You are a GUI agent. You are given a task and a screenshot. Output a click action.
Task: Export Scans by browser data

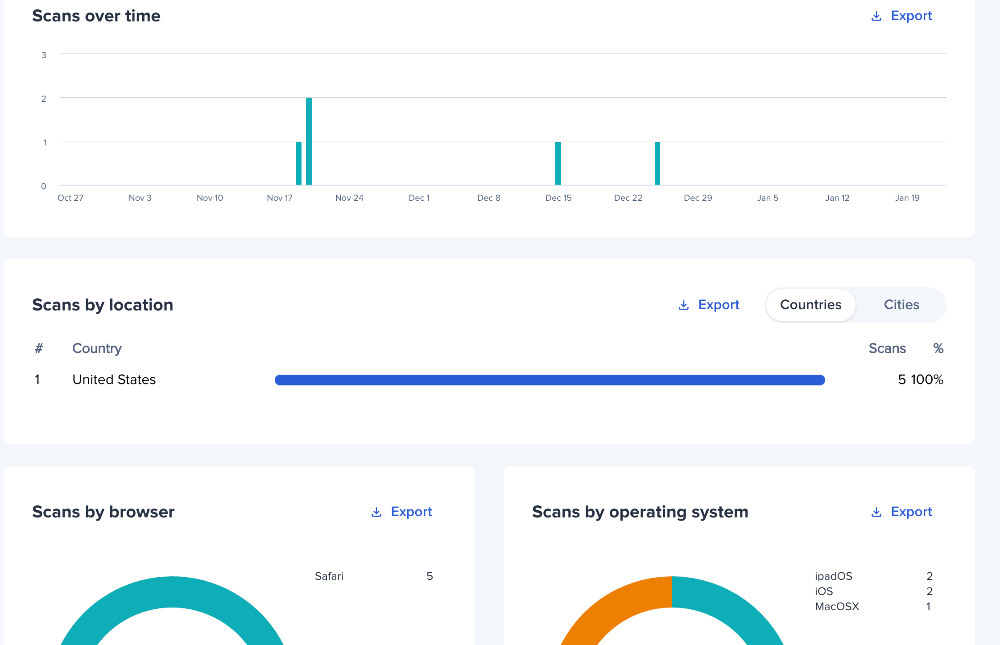(411, 512)
